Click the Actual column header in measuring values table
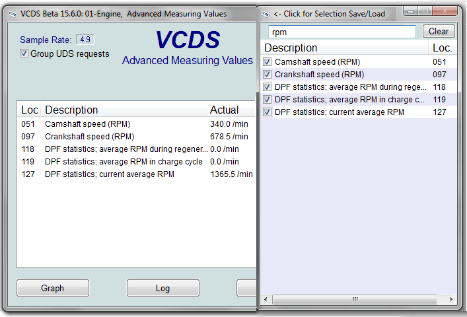 [231, 110]
